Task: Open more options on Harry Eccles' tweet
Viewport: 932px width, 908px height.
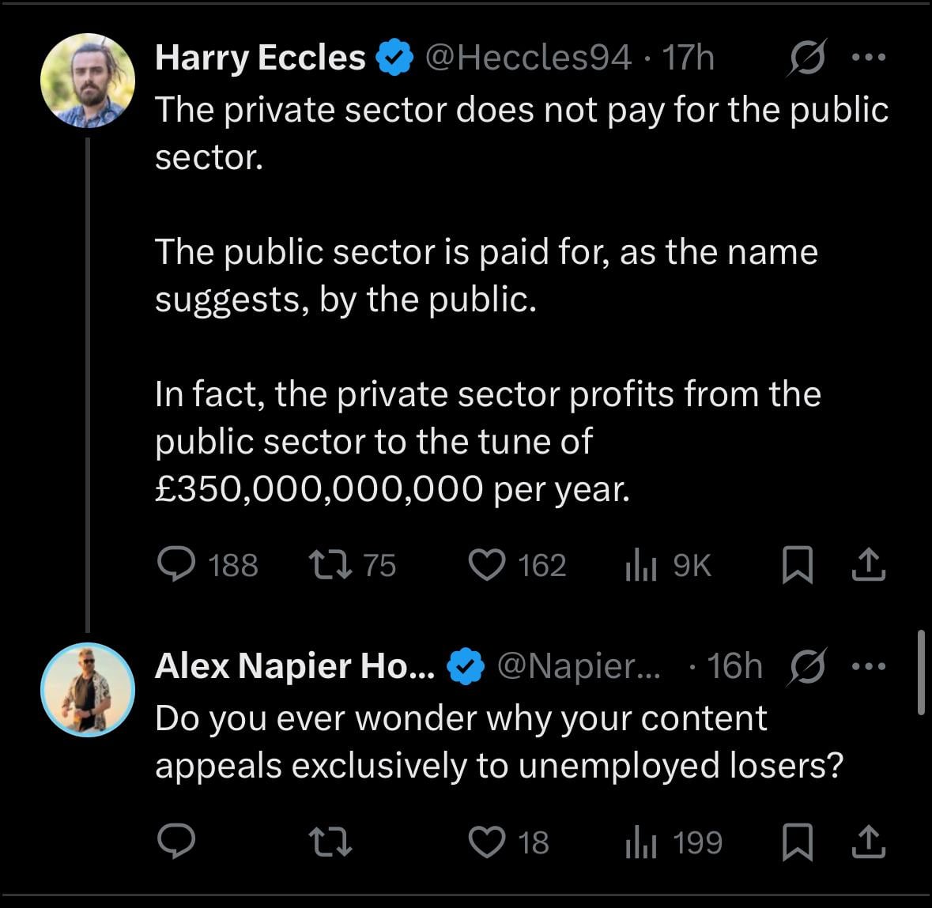Action: point(870,57)
